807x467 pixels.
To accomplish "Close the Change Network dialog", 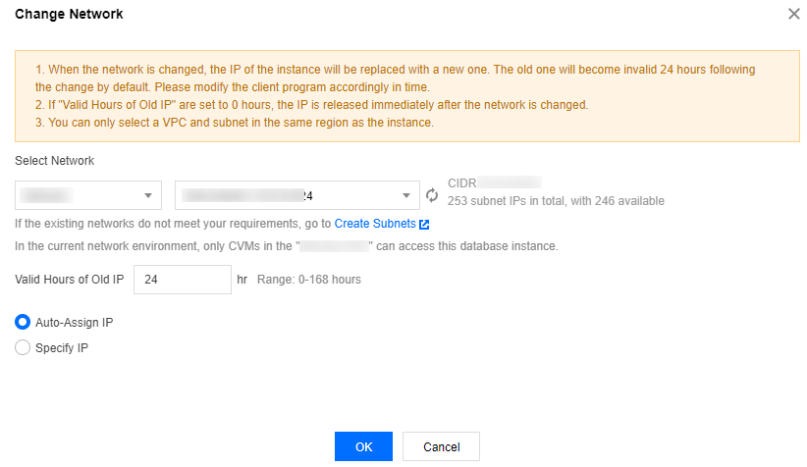I will (x=793, y=15).
